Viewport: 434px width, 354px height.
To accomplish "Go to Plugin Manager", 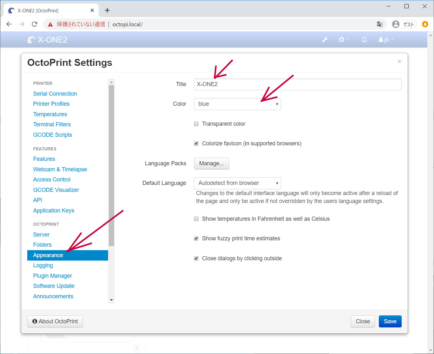I will point(52,276).
